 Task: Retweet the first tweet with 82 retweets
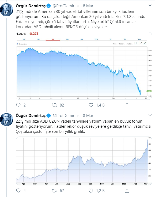click(x=55, y=105)
